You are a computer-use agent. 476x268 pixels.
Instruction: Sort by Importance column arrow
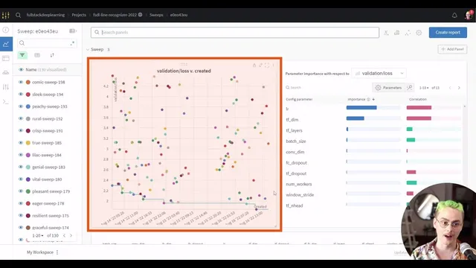373,99
